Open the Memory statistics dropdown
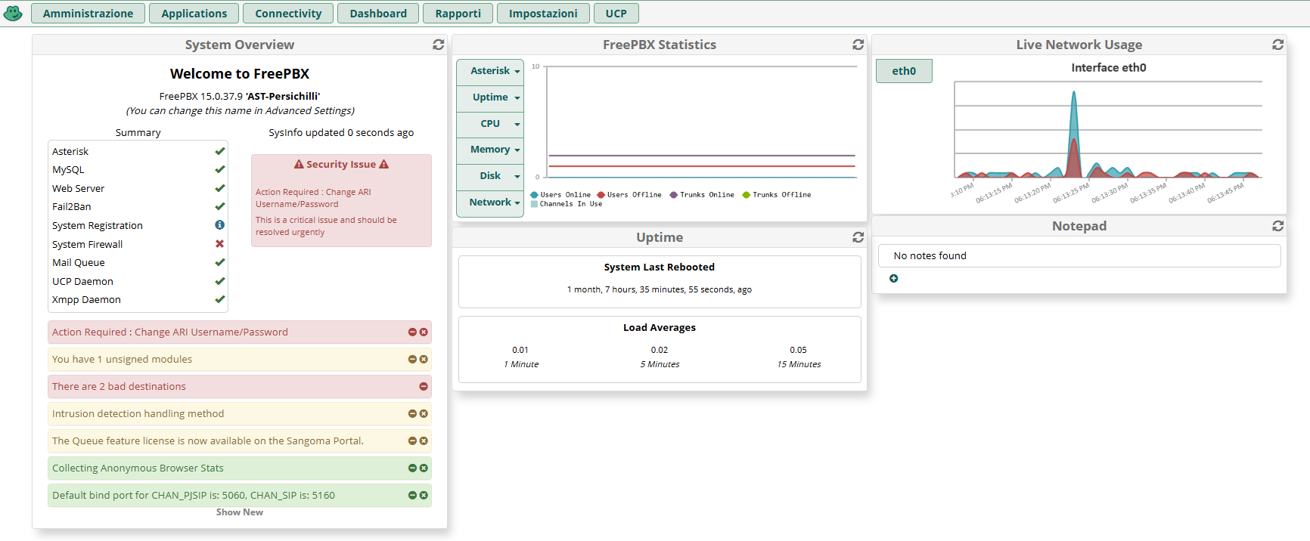 [x=490, y=150]
